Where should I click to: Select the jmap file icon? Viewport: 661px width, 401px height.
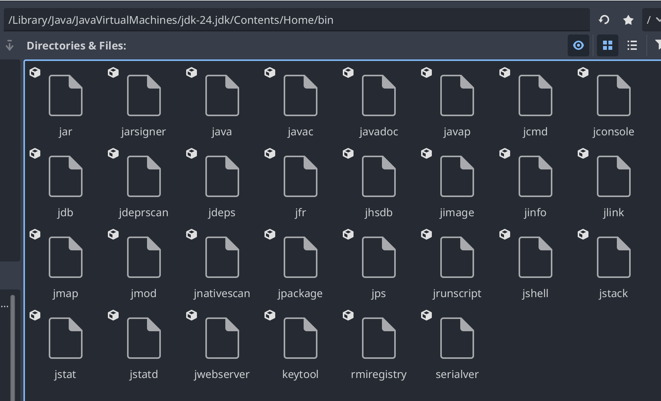pyautogui.click(x=66, y=257)
